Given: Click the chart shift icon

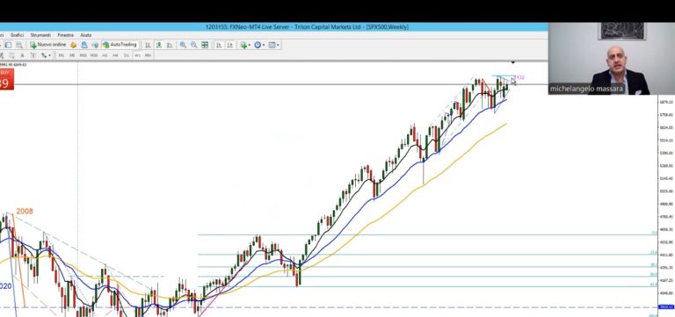Looking at the screenshot, I should (x=230, y=45).
